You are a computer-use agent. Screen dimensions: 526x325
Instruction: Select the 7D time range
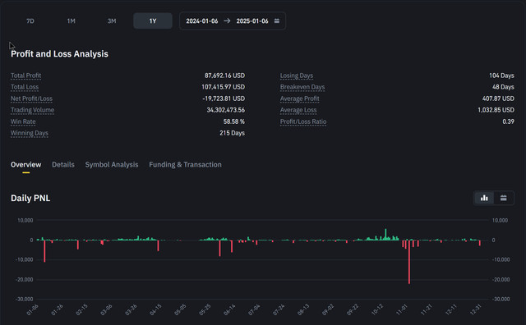point(30,21)
